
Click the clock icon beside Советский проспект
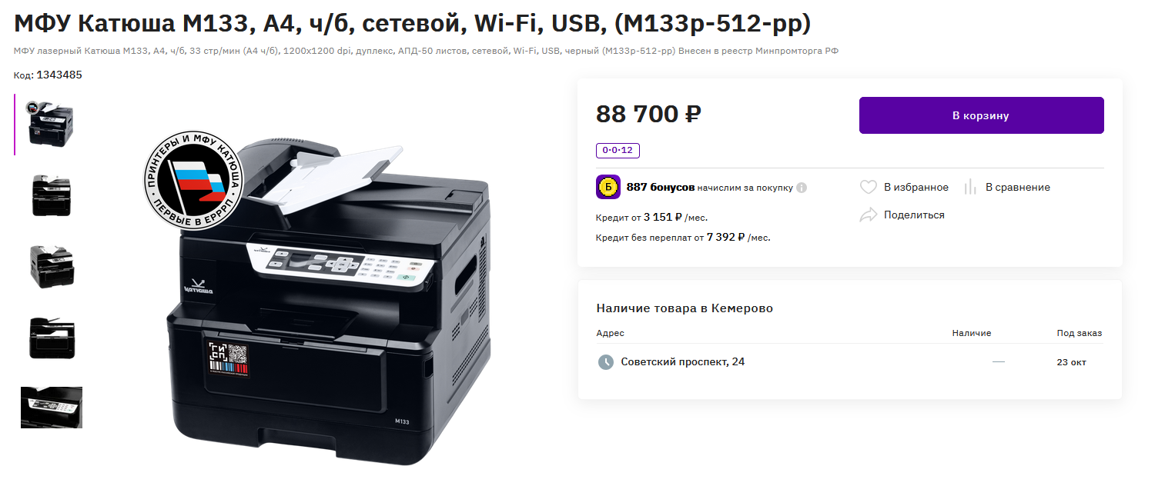(606, 362)
